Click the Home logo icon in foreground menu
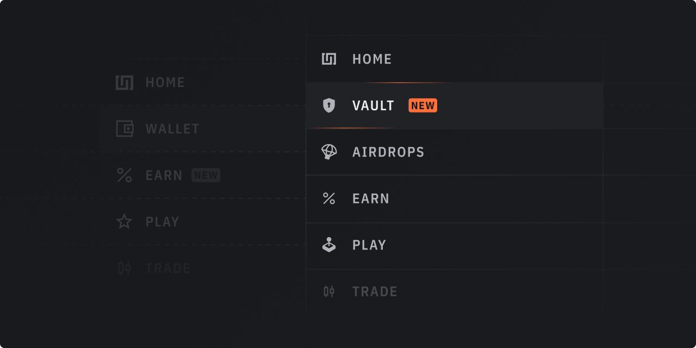This screenshot has width=696, height=348. point(329,59)
